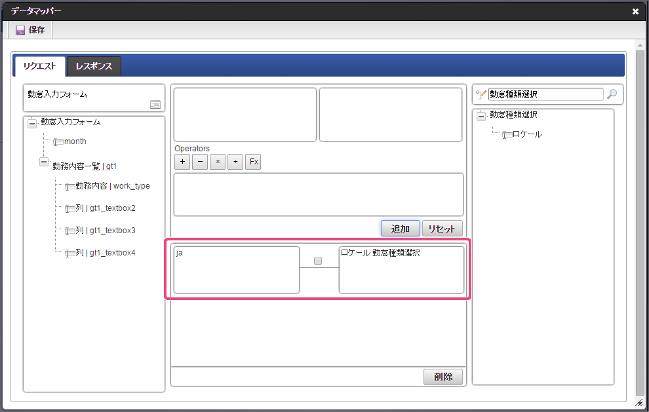
Task: Select the 勤怠種類選択 tree label
Action: pos(514,115)
